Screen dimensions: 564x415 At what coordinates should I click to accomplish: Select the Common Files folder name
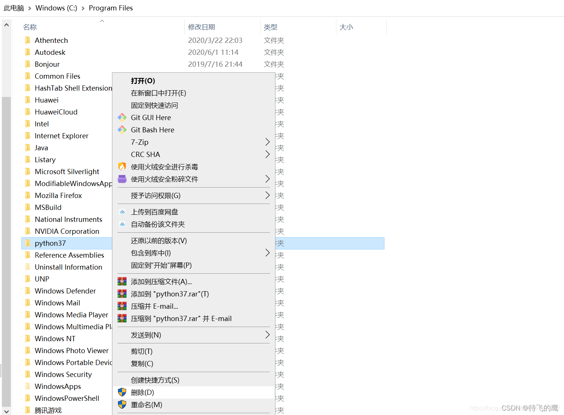coord(57,76)
